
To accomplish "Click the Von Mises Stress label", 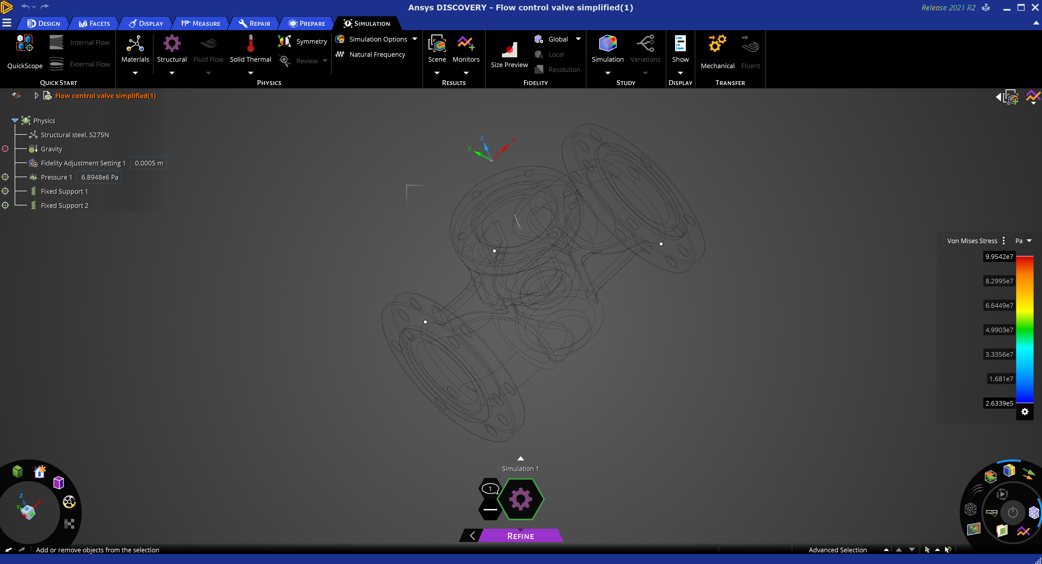I will pos(972,241).
